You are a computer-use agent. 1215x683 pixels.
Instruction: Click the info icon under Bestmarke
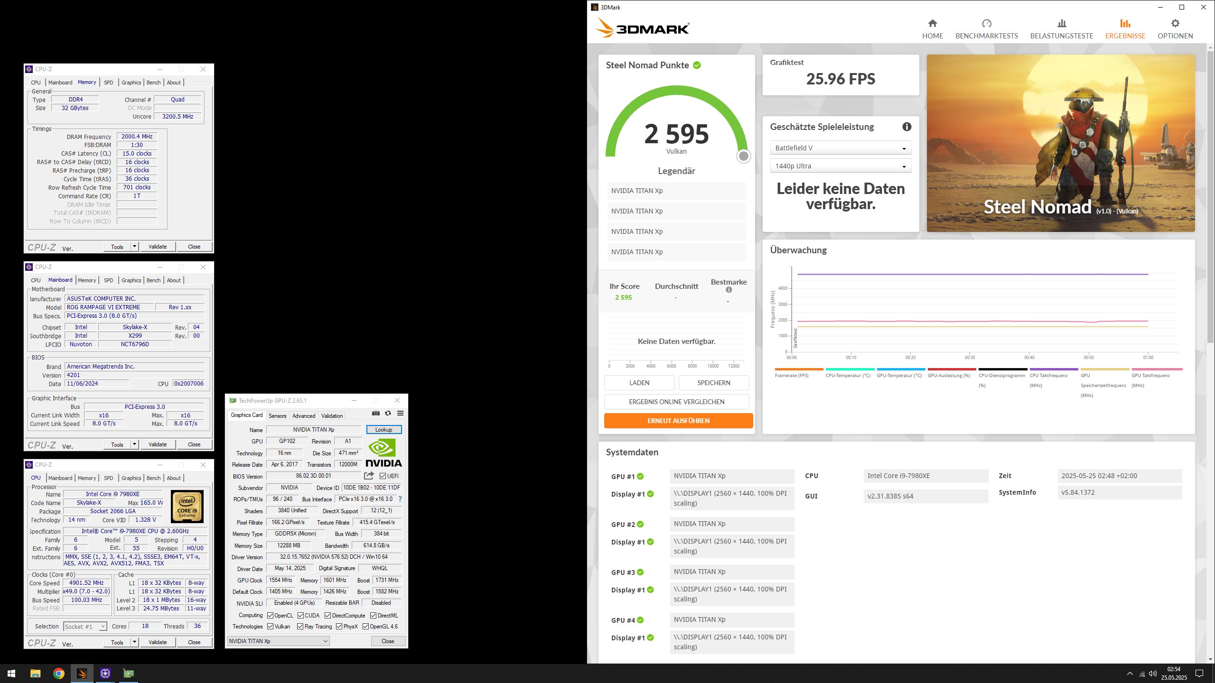pyautogui.click(x=729, y=290)
